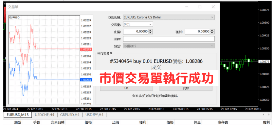Click the 注釋 comment input field
Screen dimensions: 275x125
pos(169,39)
